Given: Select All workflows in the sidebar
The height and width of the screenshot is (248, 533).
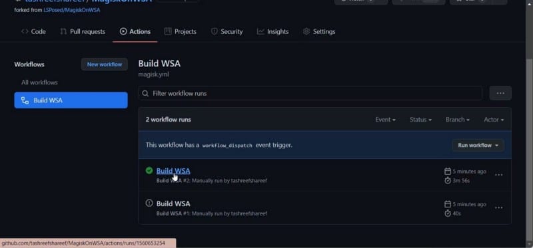Looking at the screenshot, I should 39,82.
